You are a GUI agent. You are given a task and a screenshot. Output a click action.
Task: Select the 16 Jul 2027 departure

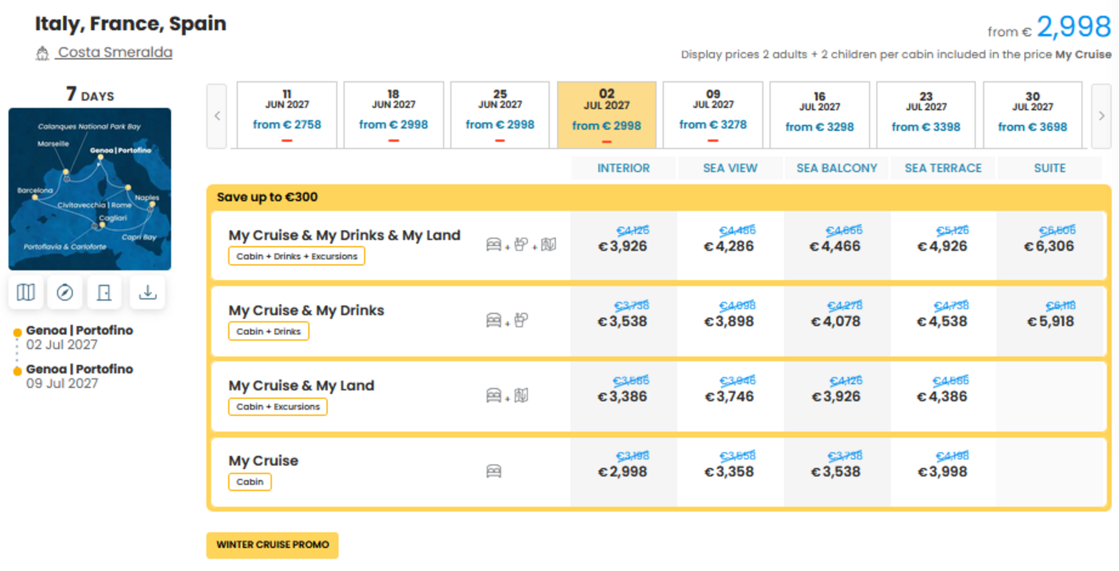click(820, 115)
